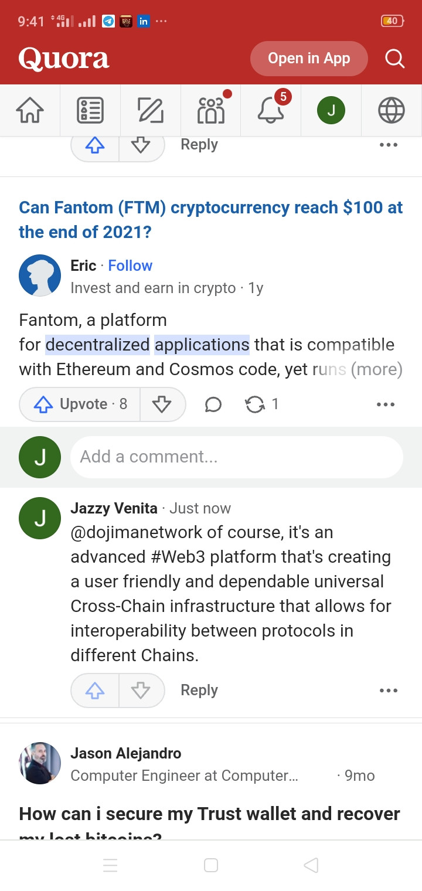
Task: Open the notifications bell with badge 5
Action: [x=271, y=110]
